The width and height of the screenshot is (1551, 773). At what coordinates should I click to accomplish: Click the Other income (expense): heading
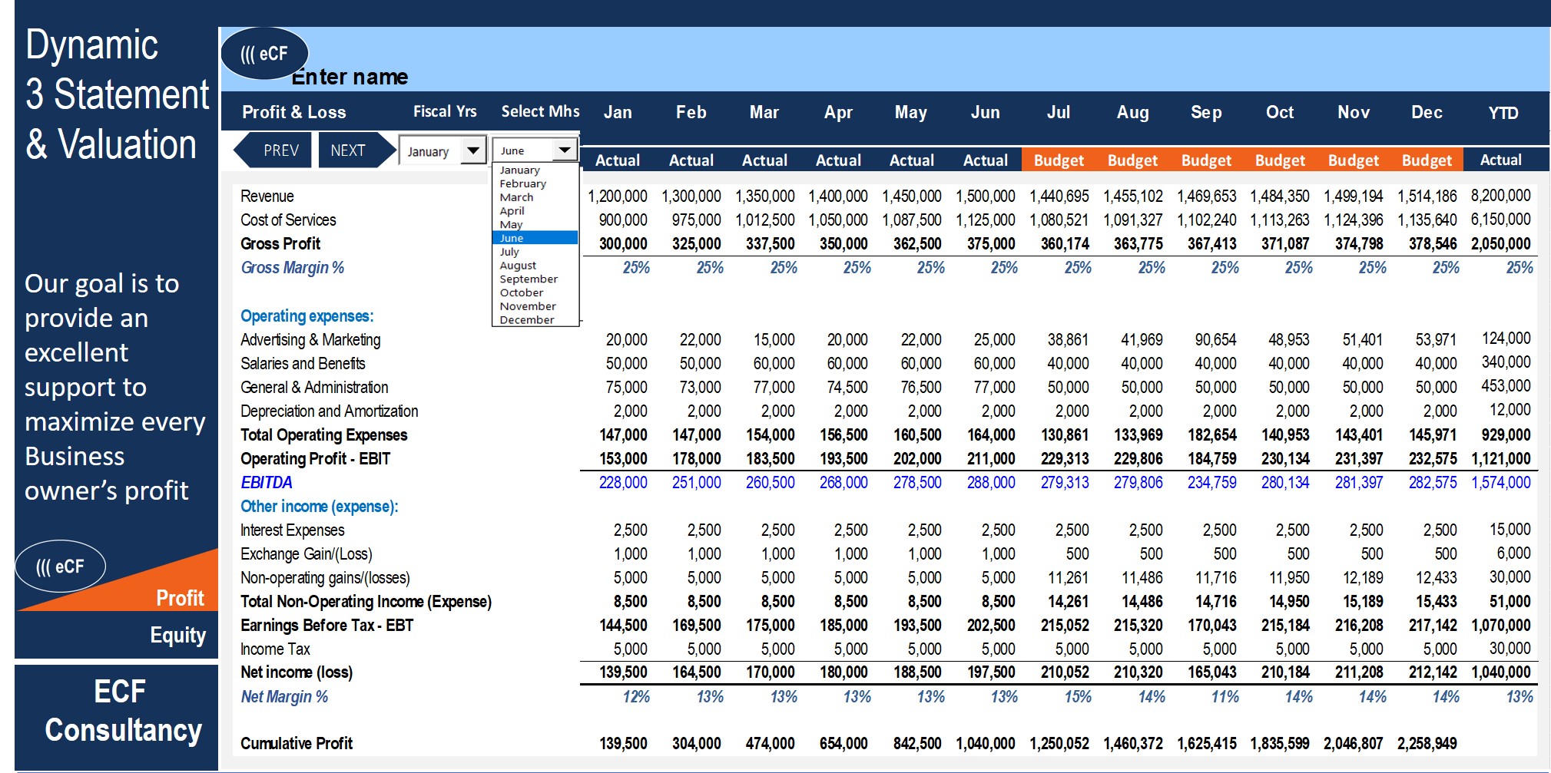pyautogui.click(x=319, y=507)
